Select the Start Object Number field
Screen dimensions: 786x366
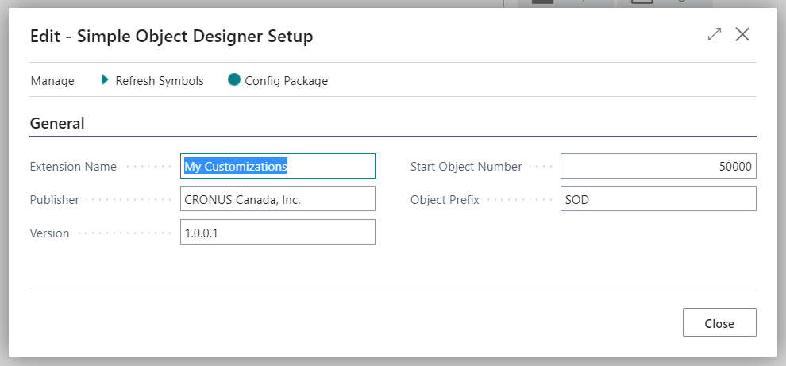658,166
